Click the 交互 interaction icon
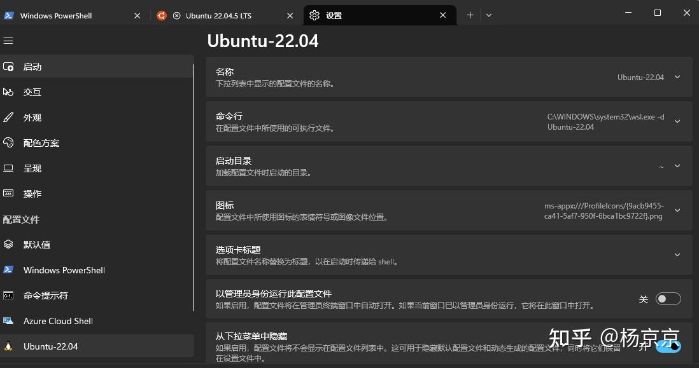This screenshot has height=368, width=699. (x=8, y=92)
